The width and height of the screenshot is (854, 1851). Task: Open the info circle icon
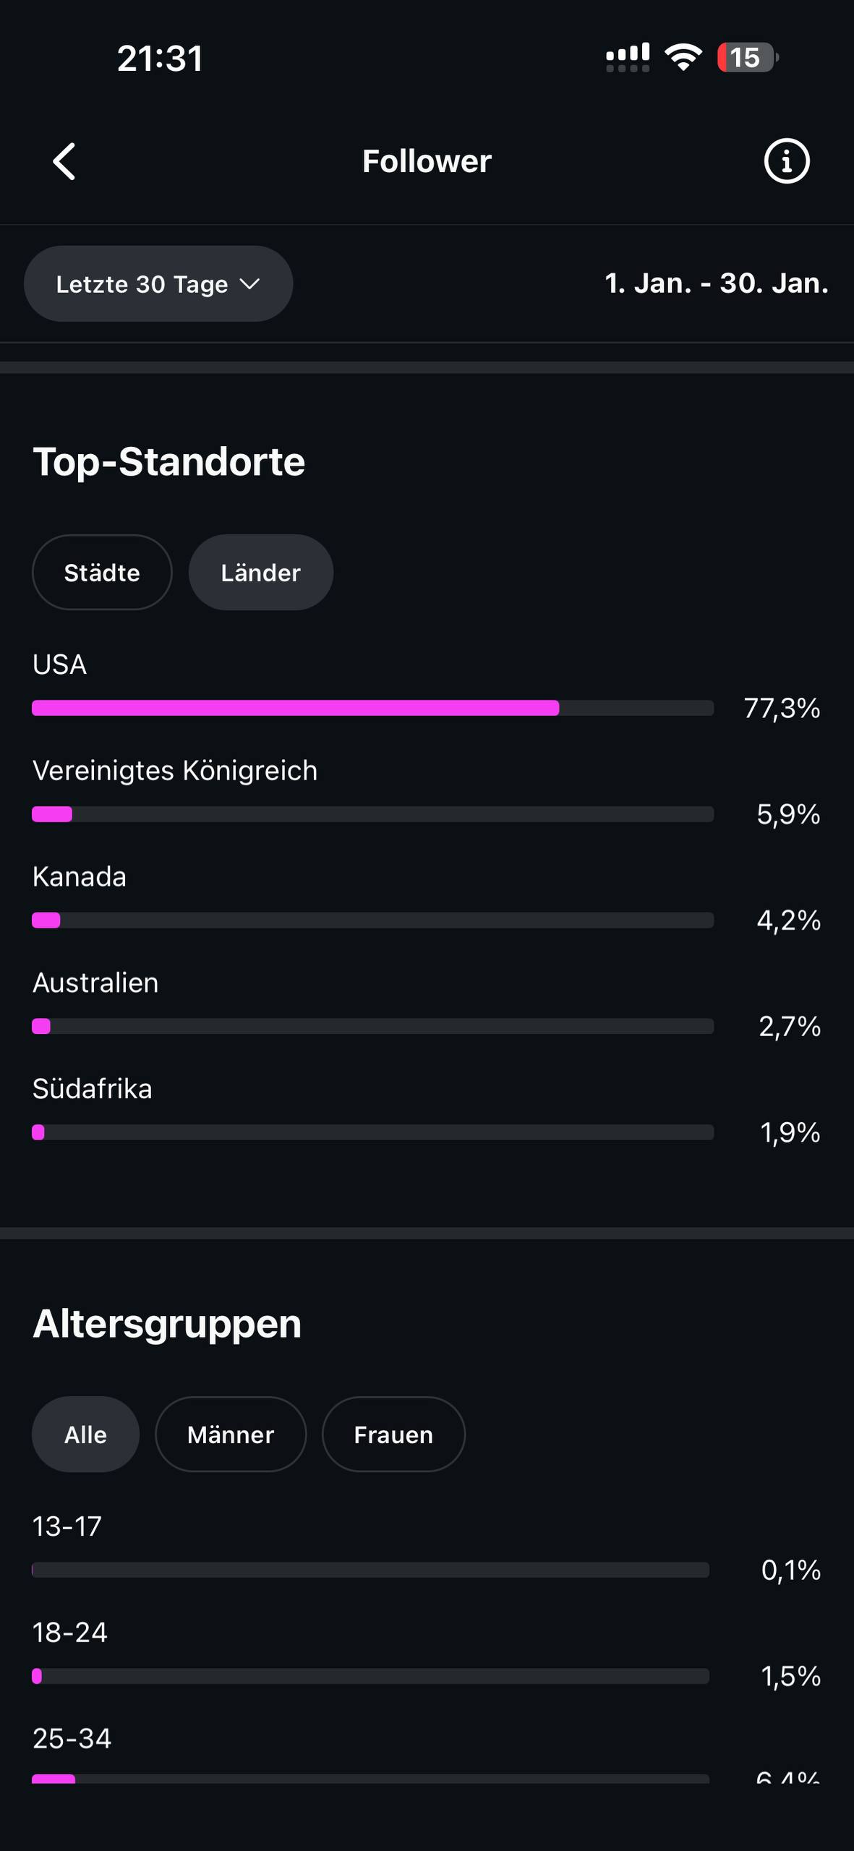click(x=786, y=161)
